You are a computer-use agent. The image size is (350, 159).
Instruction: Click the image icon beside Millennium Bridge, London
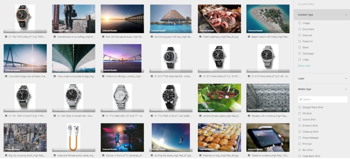103,76
